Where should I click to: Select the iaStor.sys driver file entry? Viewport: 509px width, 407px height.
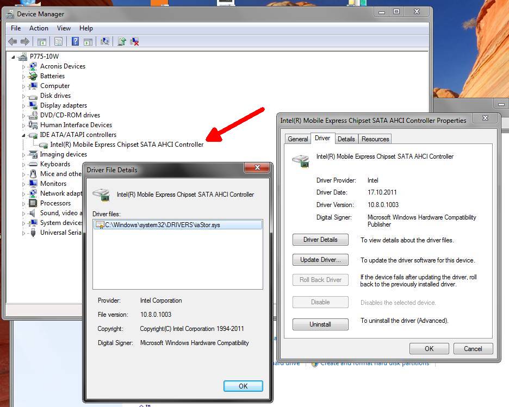point(178,225)
